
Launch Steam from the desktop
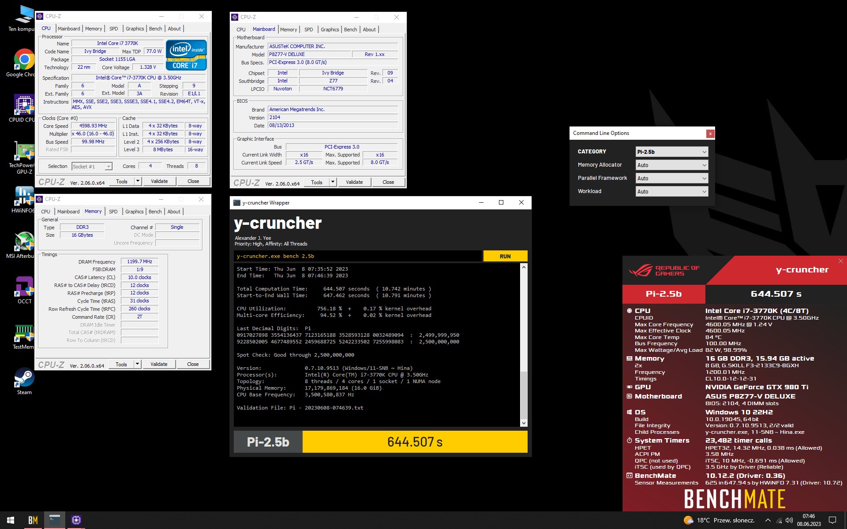coord(24,381)
